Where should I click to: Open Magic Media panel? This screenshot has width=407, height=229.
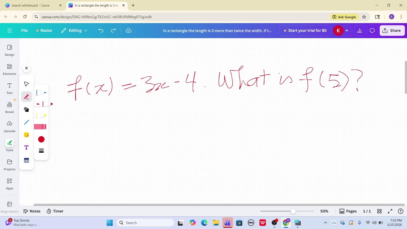pyautogui.click(x=10, y=207)
